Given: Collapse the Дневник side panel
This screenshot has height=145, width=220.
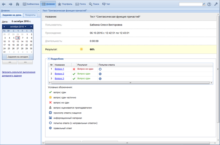Looking at the screenshot, I should pos(38,10).
